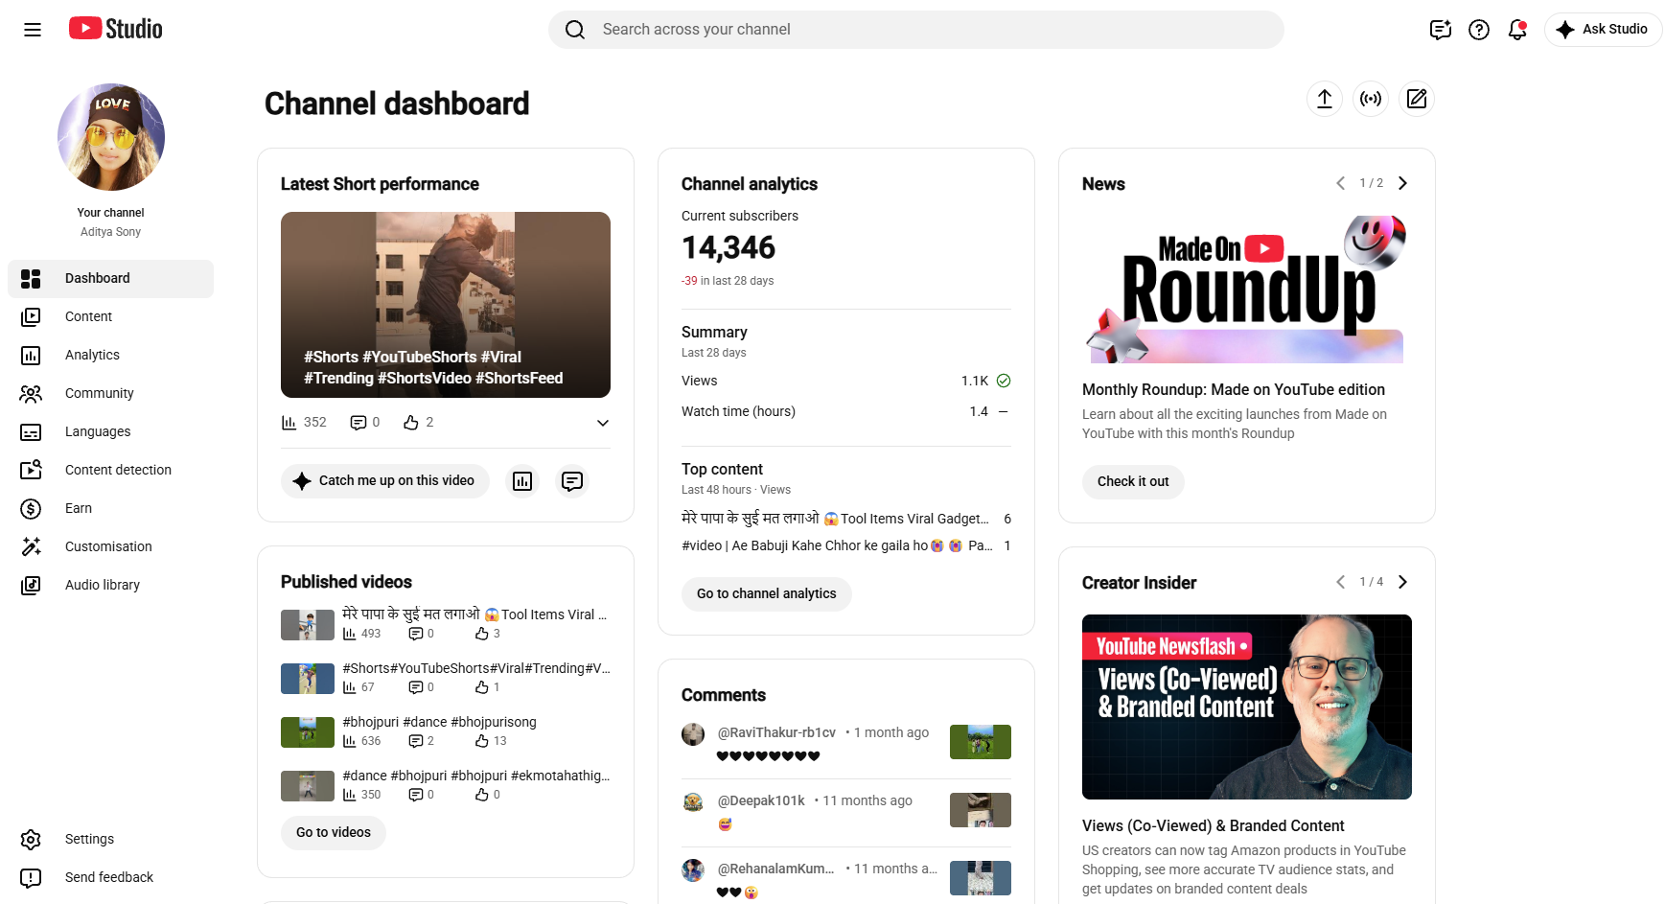Open video comments icon beside Catch me up
The height and width of the screenshot is (904, 1665).
[x=572, y=481]
